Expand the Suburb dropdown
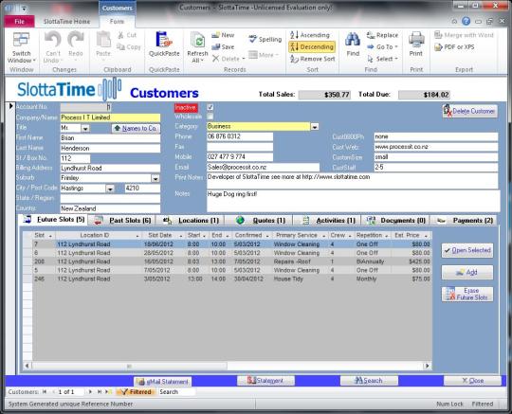This screenshot has width=512, height=414. click(x=155, y=178)
